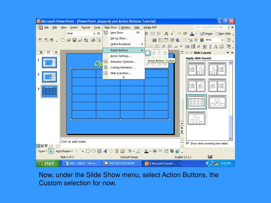Open the font name dropdown
The image size is (271, 203).
(x=94, y=34)
